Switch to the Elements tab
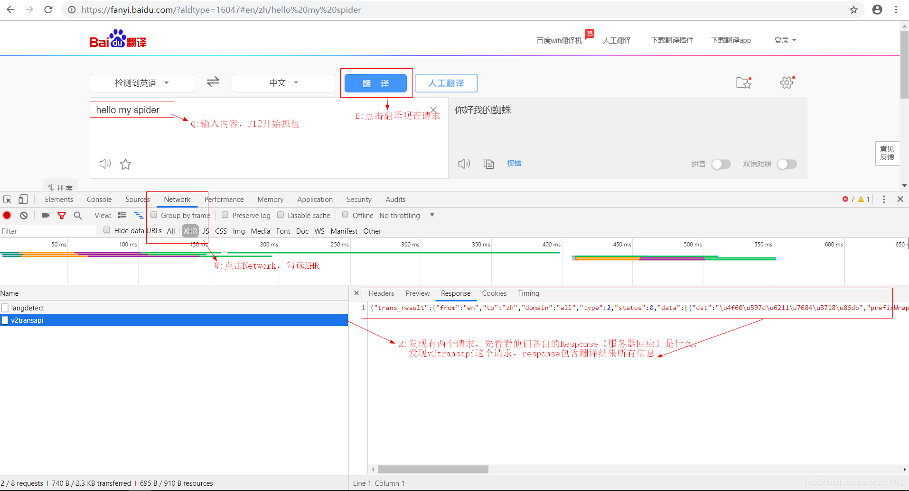 [59, 200]
